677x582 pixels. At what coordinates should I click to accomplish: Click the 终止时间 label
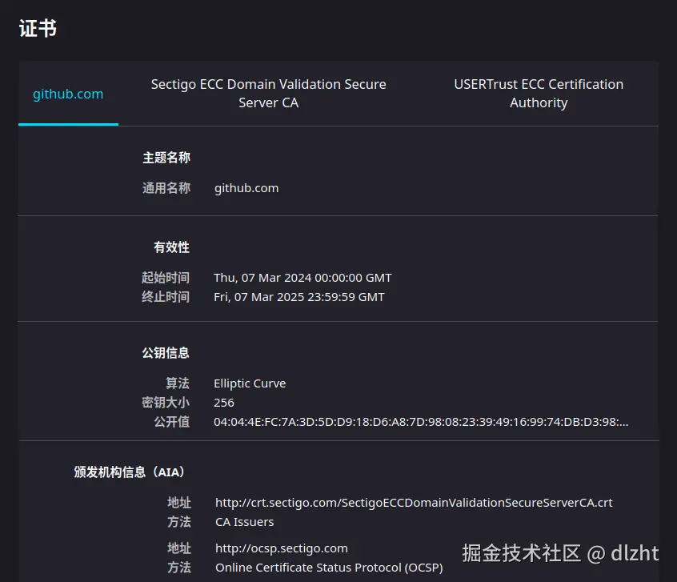[166, 297]
